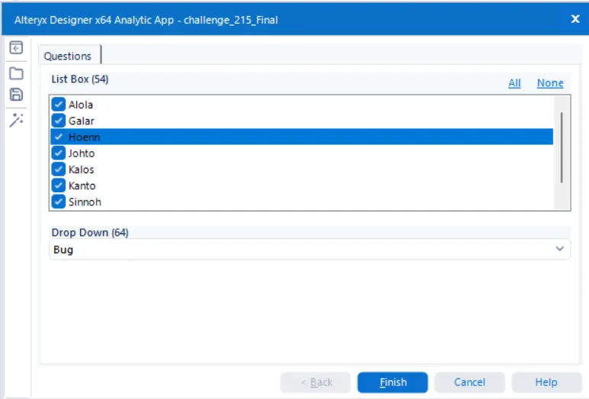The width and height of the screenshot is (589, 399).
Task: Click the All link
Action: point(514,82)
